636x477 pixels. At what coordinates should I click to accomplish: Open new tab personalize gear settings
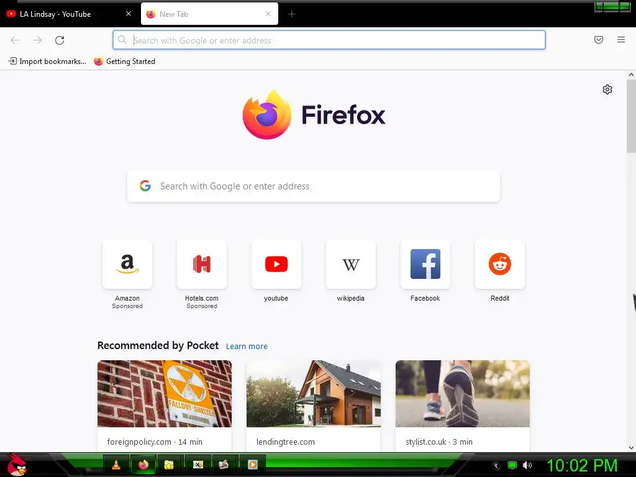coord(607,89)
